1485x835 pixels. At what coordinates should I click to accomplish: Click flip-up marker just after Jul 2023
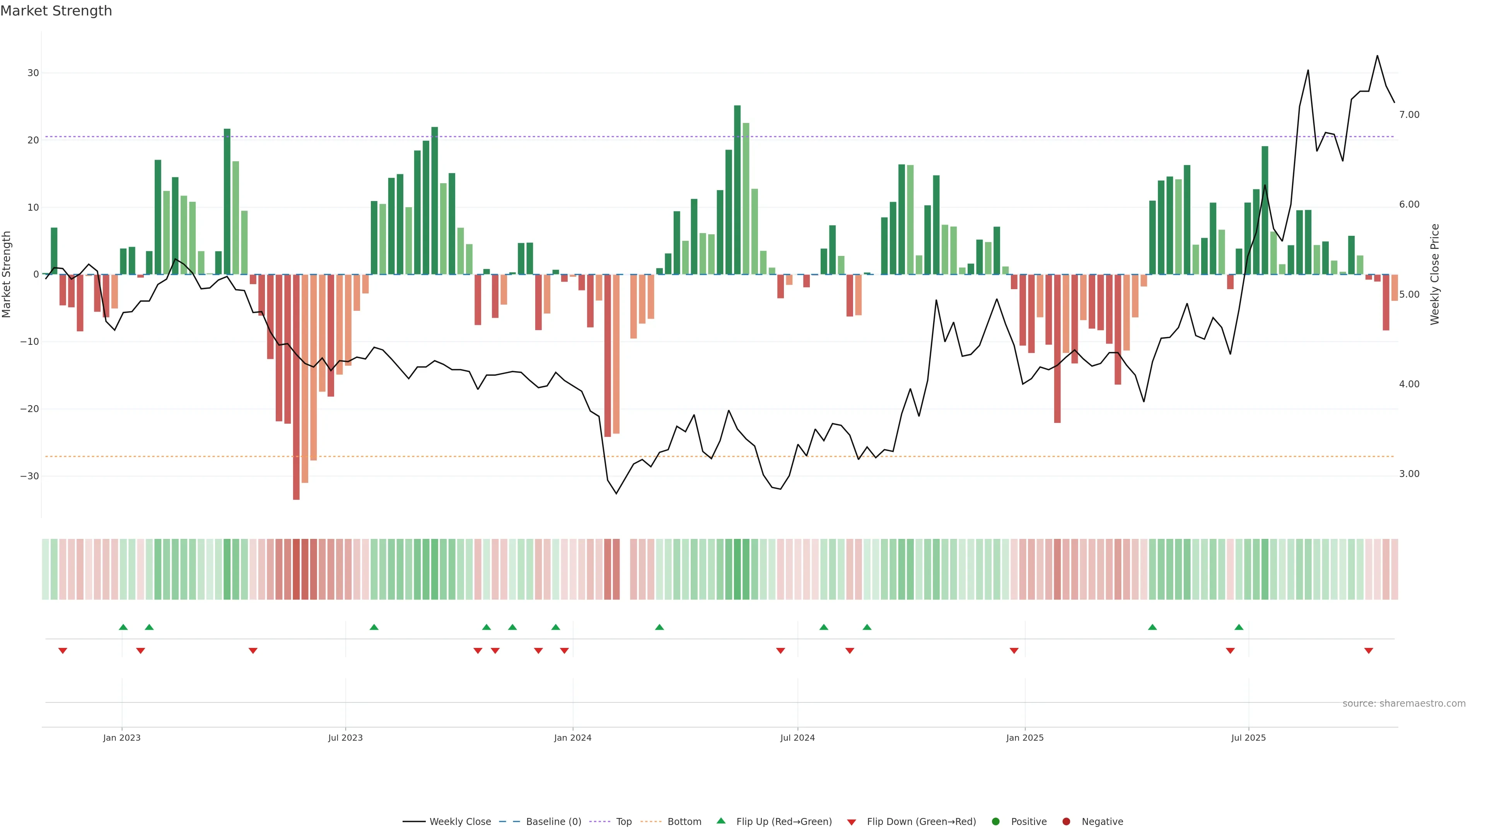tap(374, 627)
